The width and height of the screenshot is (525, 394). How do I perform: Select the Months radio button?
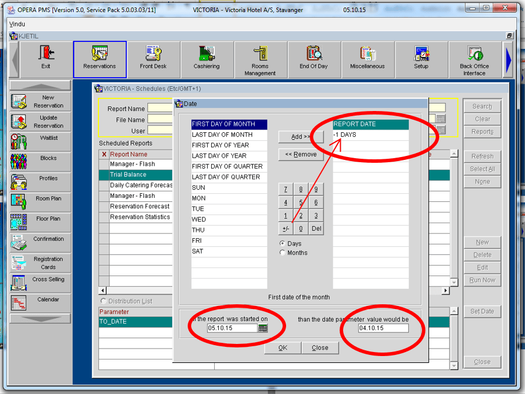[282, 253]
